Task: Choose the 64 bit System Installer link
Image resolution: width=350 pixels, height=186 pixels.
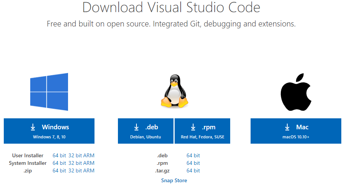Action: pyautogui.click(x=59, y=163)
